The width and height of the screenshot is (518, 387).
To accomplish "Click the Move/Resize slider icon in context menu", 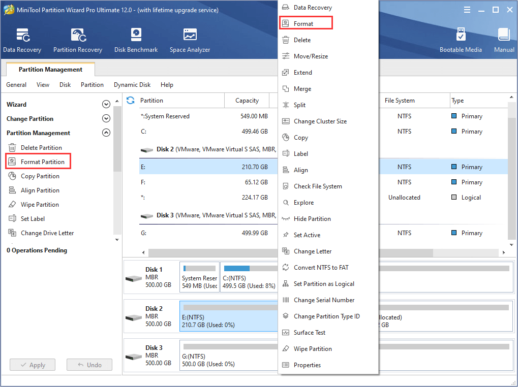I will coord(286,56).
